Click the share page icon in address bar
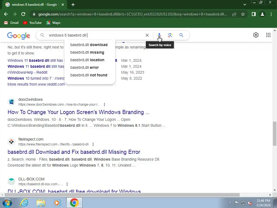277x208 pixels. (x=234, y=14)
